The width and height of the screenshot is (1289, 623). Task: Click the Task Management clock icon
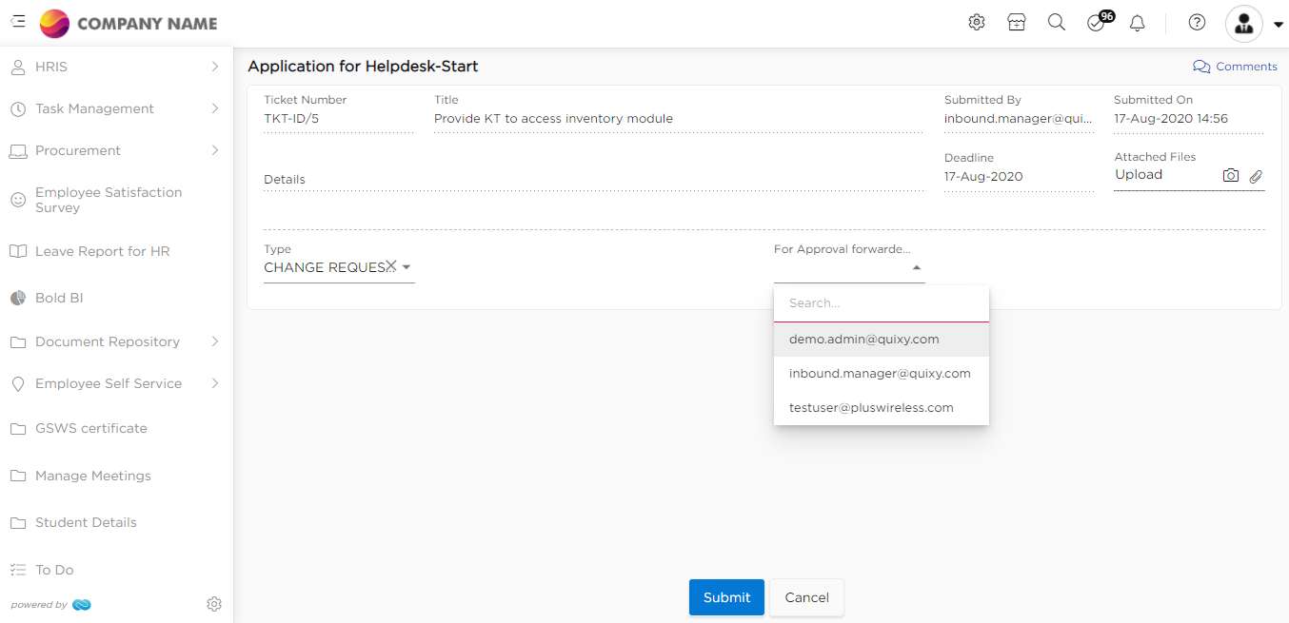coord(17,109)
